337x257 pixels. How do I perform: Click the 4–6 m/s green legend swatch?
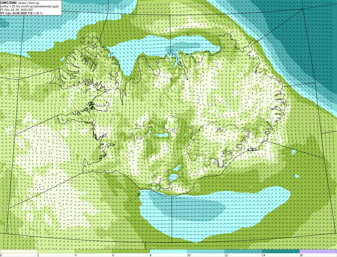(x=93, y=251)
